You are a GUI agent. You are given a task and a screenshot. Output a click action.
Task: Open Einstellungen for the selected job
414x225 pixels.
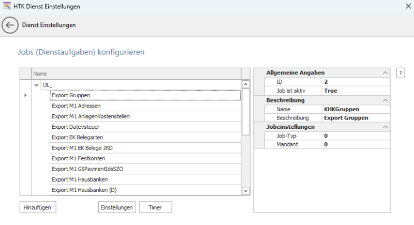pos(117,207)
